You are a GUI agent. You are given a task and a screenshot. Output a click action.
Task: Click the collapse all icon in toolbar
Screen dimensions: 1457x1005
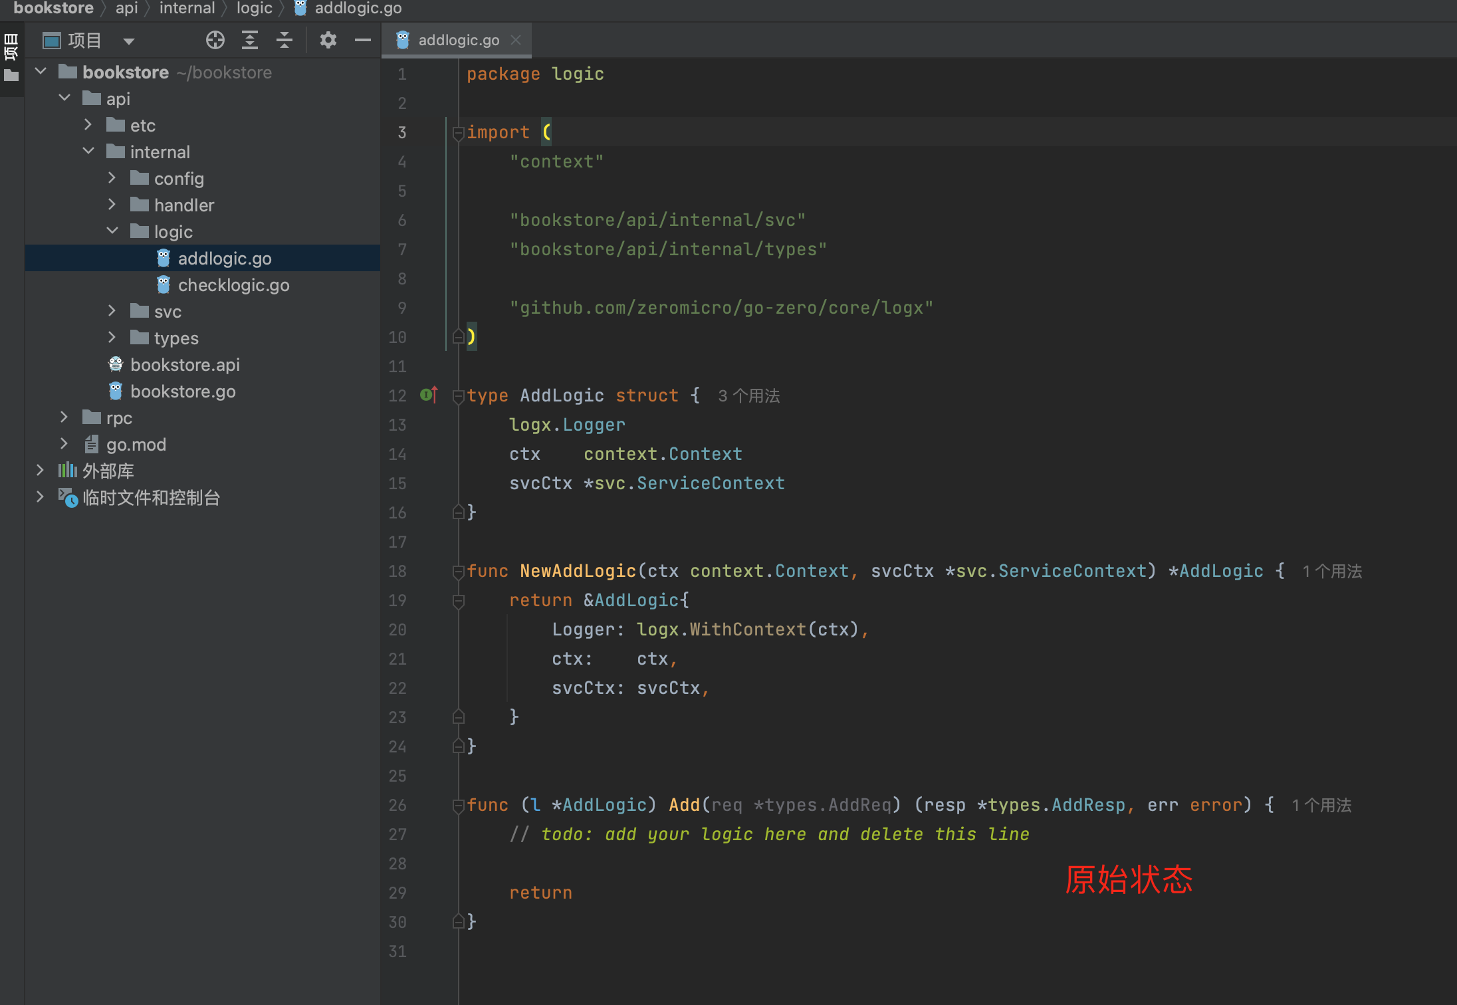286,42
